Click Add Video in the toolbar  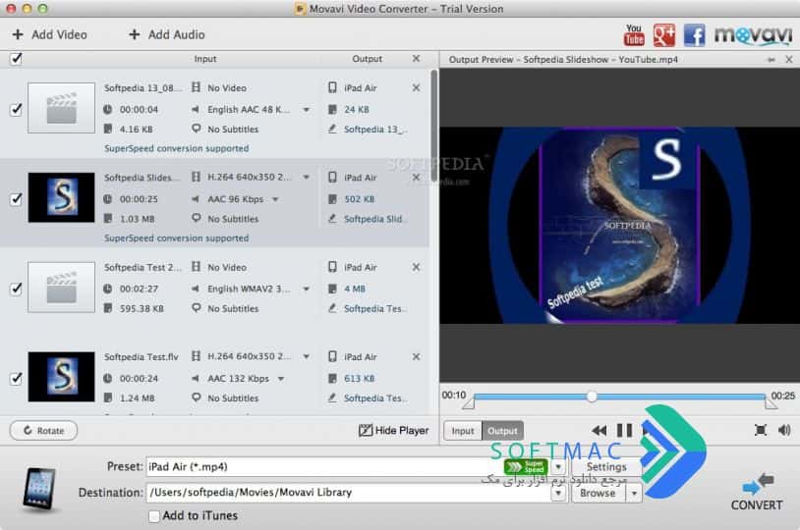click(x=49, y=34)
